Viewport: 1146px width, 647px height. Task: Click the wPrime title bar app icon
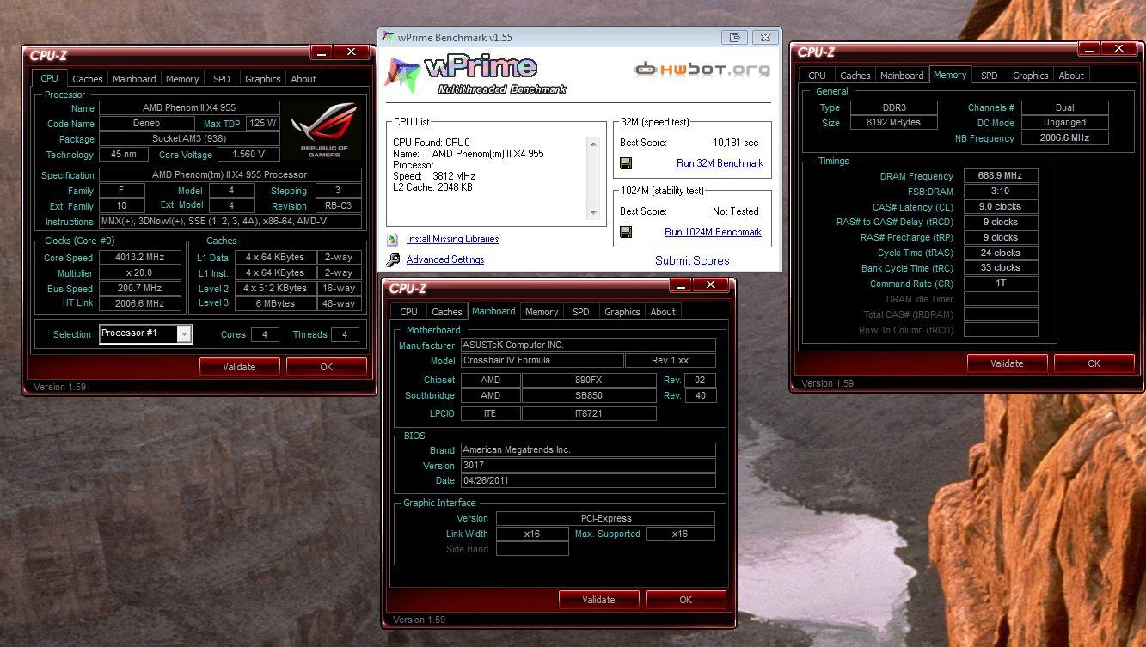tap(388, 38)
